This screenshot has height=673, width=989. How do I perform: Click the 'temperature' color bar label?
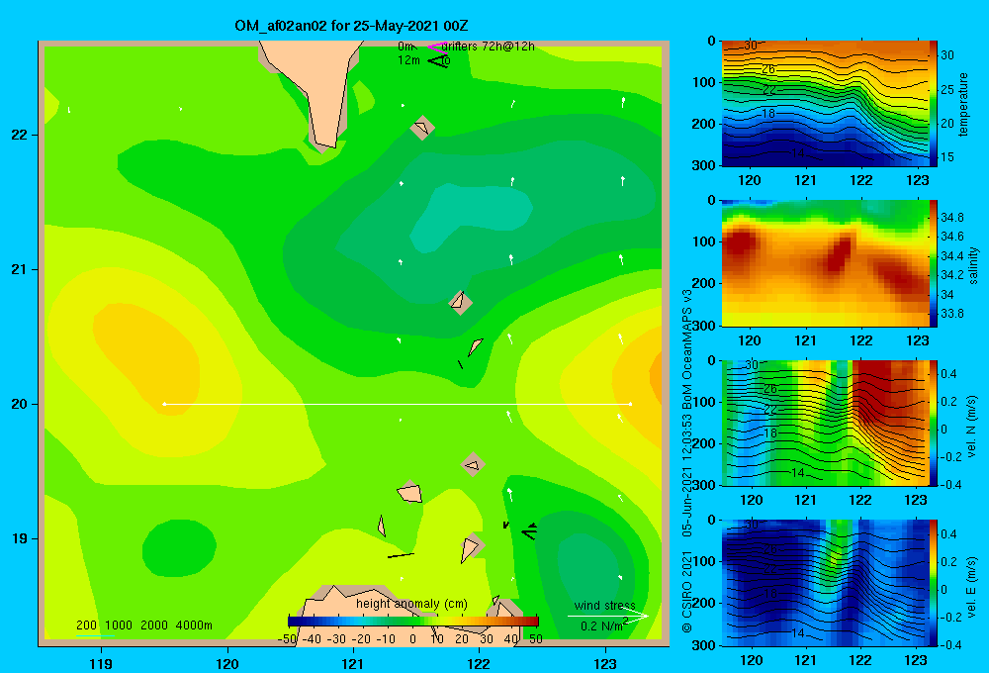pos(963,104)
